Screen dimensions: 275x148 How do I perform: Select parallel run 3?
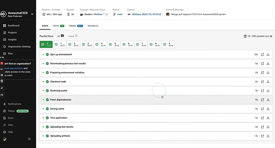[x=87, y=45]
